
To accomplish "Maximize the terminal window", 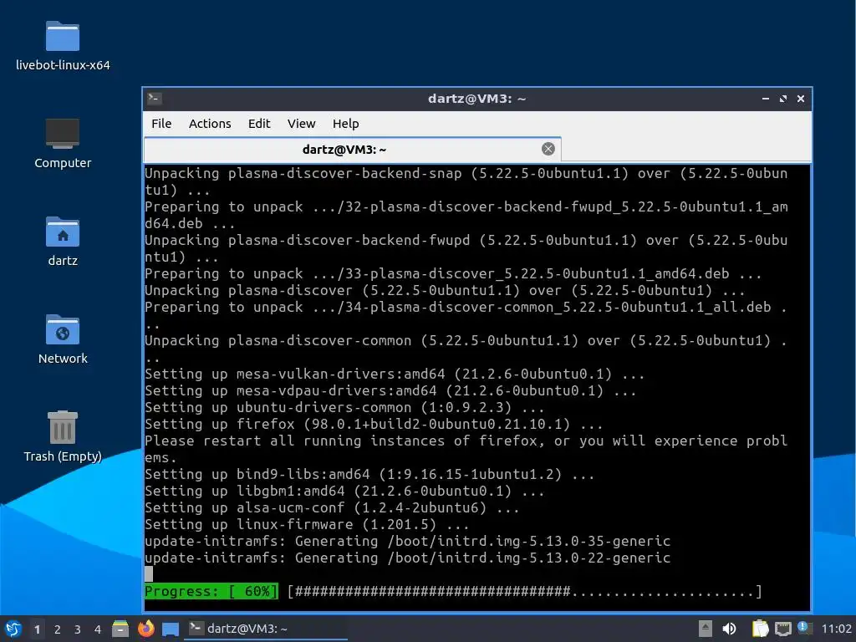I will (x=782, y=99).
